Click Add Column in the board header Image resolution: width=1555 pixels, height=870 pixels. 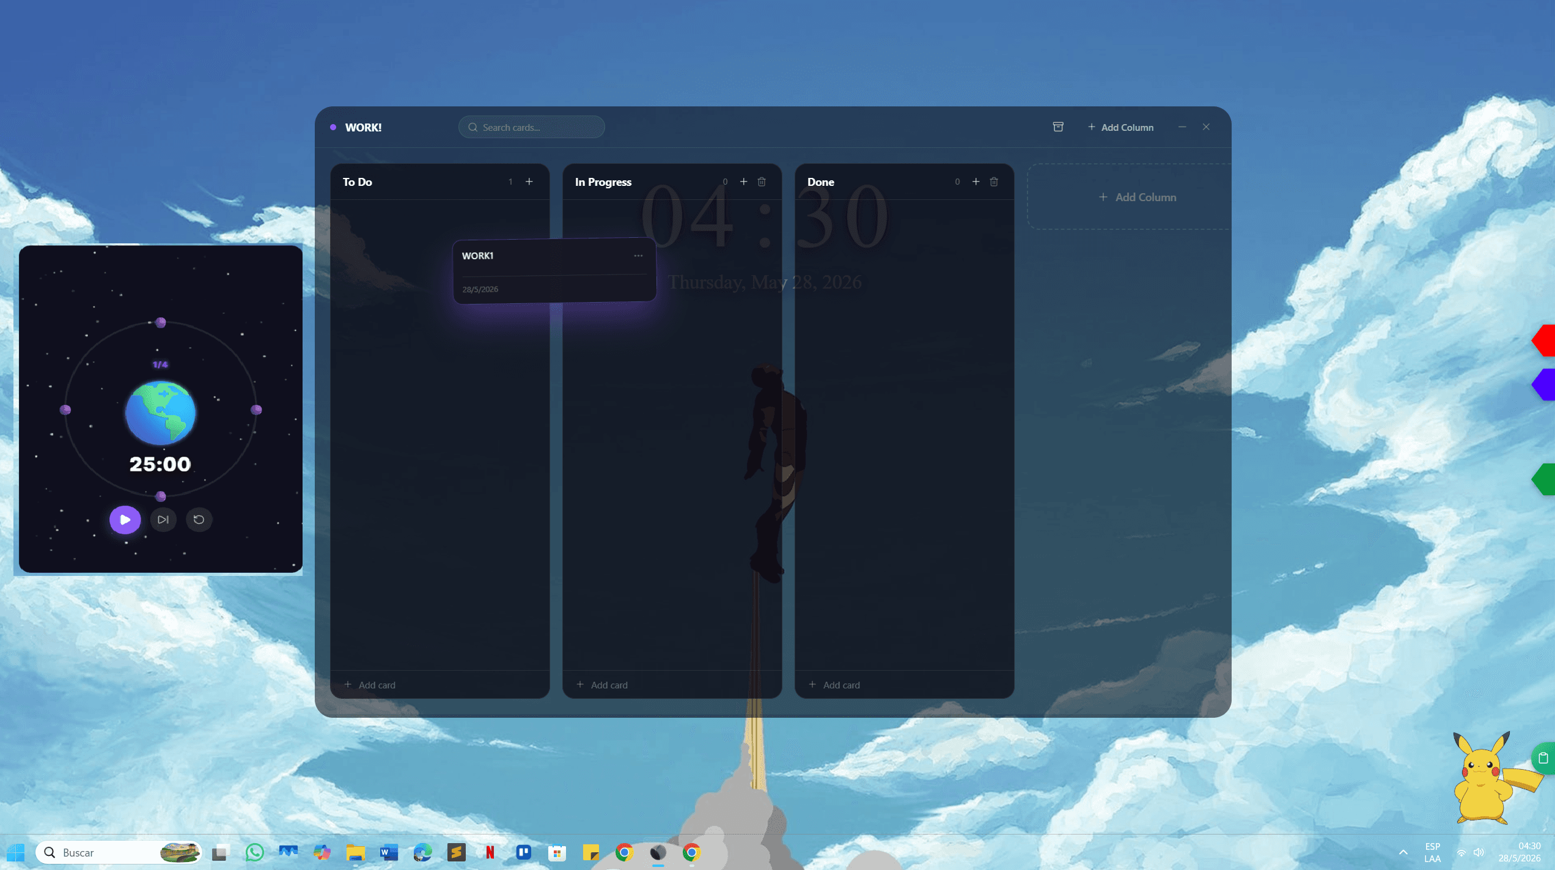tap(1120, 127)
